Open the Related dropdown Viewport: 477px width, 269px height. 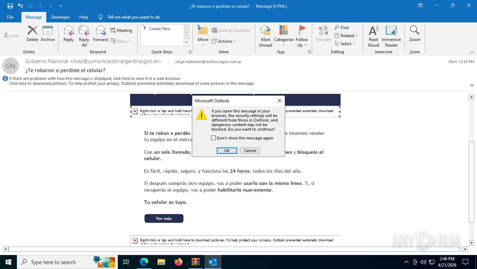click(x=346, y=36)
